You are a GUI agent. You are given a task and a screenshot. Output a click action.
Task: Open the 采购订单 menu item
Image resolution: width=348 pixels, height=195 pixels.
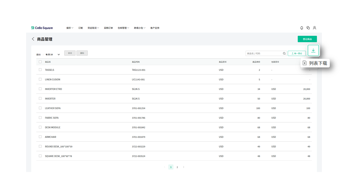[x=108, y=28]
